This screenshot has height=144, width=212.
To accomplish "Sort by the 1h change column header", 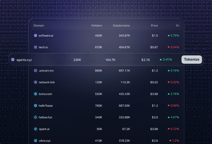I will click(177, 26).
